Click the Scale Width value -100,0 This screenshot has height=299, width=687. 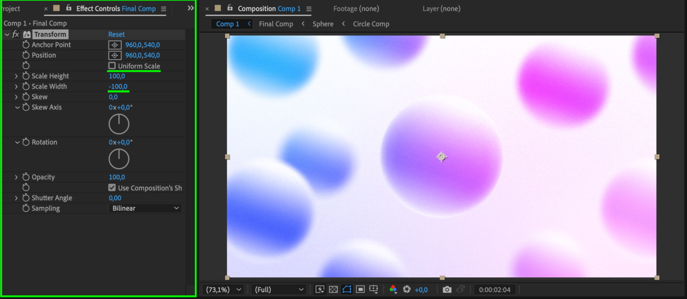coord(118,86)
